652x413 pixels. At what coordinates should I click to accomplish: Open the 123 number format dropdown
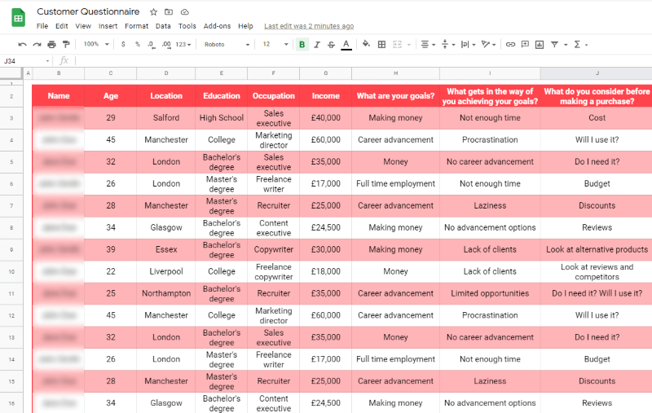pos(183,45)
